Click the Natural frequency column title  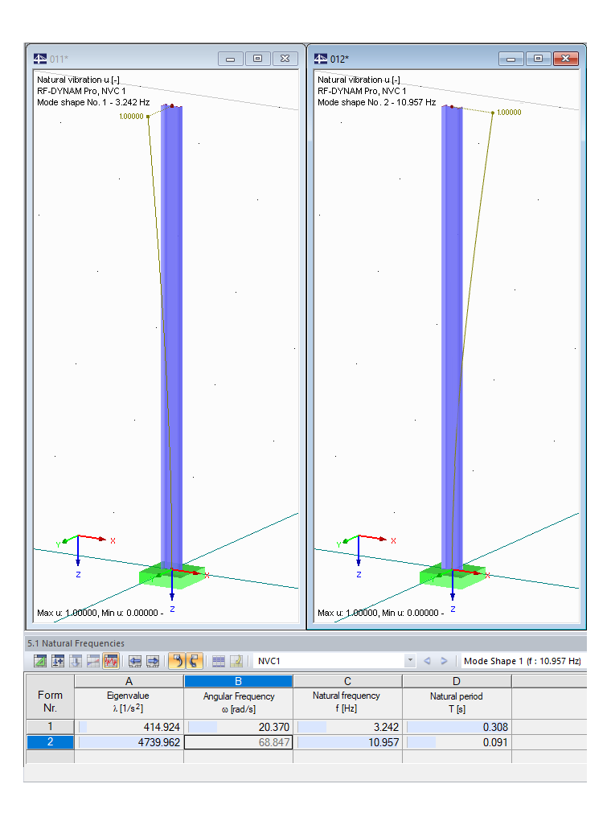(x=347, y=696)
